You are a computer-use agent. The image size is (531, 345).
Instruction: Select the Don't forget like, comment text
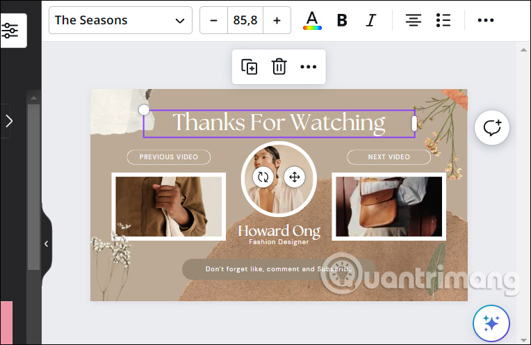click(x=279, y=269)
